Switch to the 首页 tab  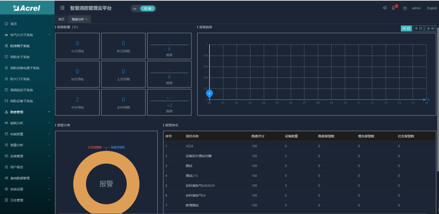coord(61,19)
